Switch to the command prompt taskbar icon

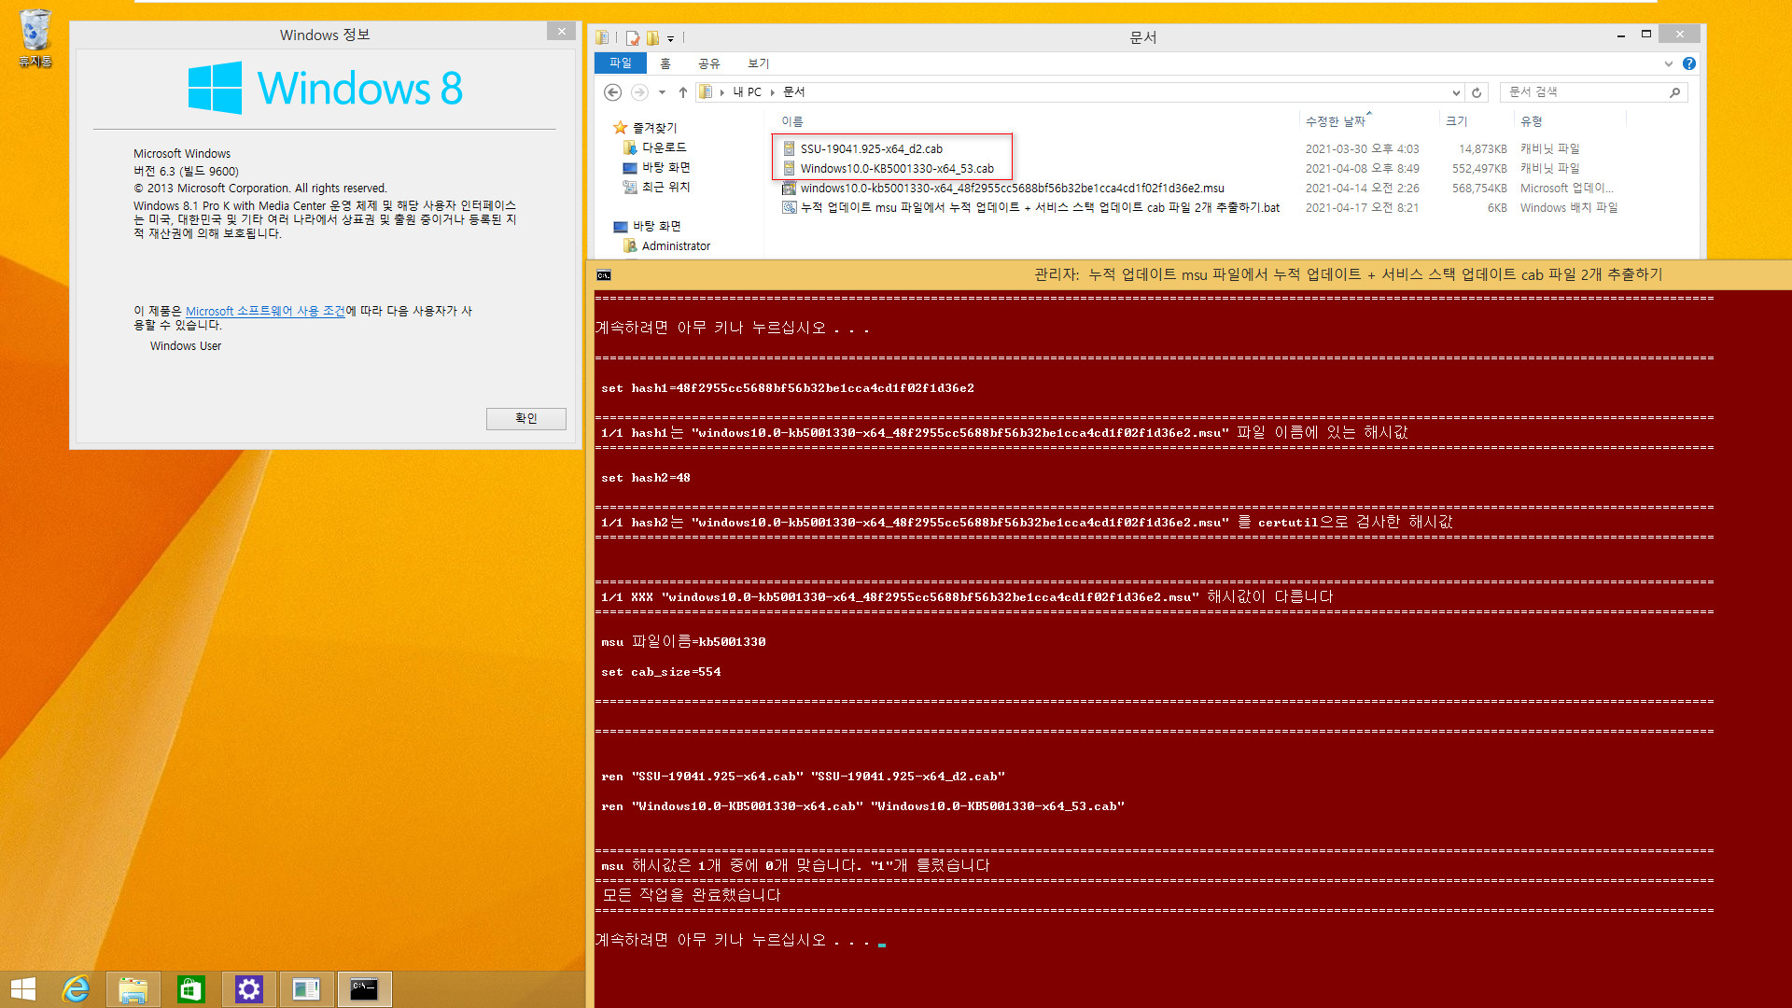pos(365,989)
